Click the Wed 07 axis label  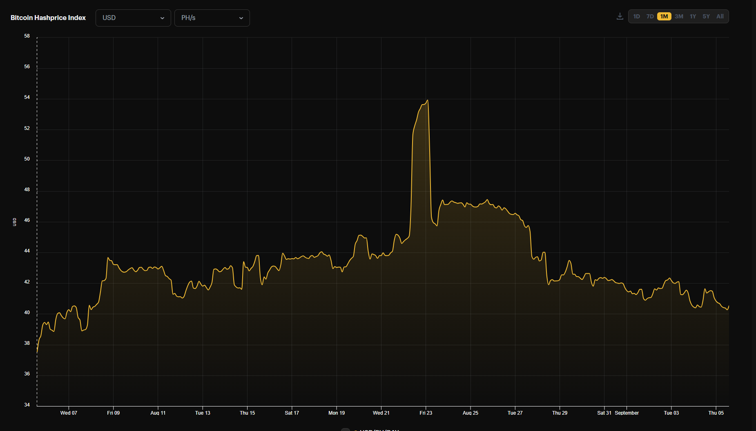[69, 413]
